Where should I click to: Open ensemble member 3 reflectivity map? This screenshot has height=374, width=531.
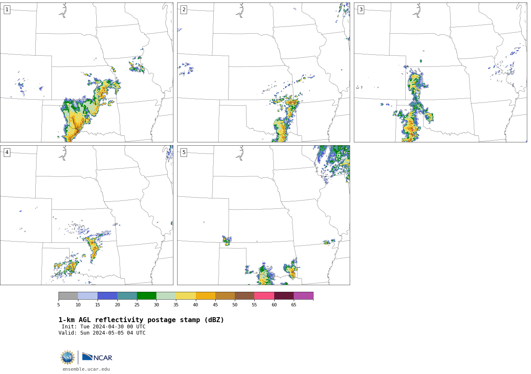pyautogui.click(x=440, y=72)
